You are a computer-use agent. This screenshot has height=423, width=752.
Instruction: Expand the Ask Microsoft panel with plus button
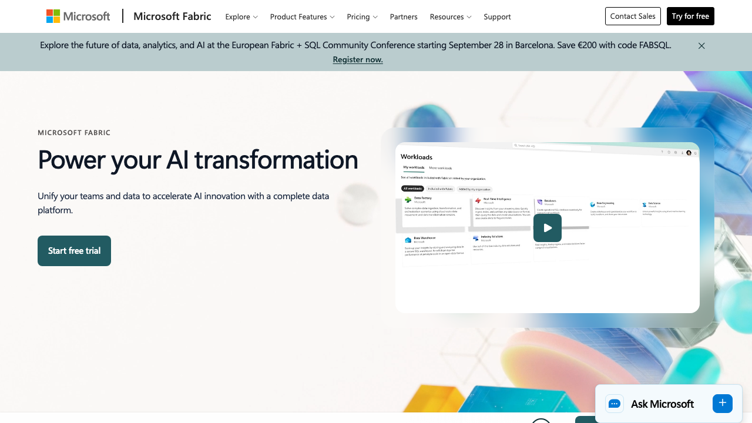click(723, 404)
